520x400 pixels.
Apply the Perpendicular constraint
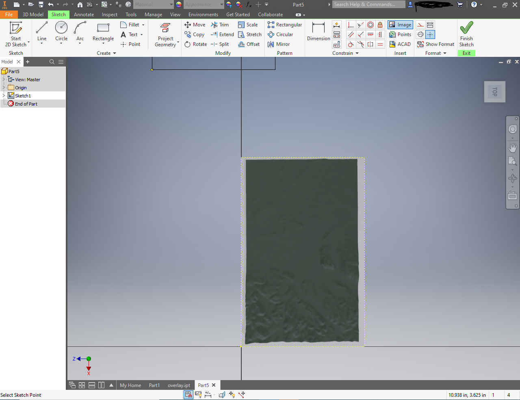coord(361,35)
